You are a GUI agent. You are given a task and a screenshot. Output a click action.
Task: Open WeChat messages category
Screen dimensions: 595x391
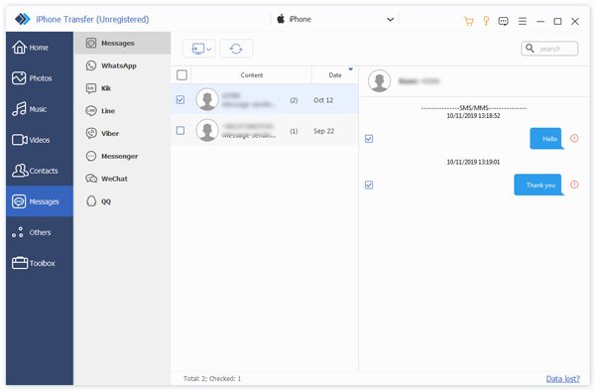pos(122,179)
